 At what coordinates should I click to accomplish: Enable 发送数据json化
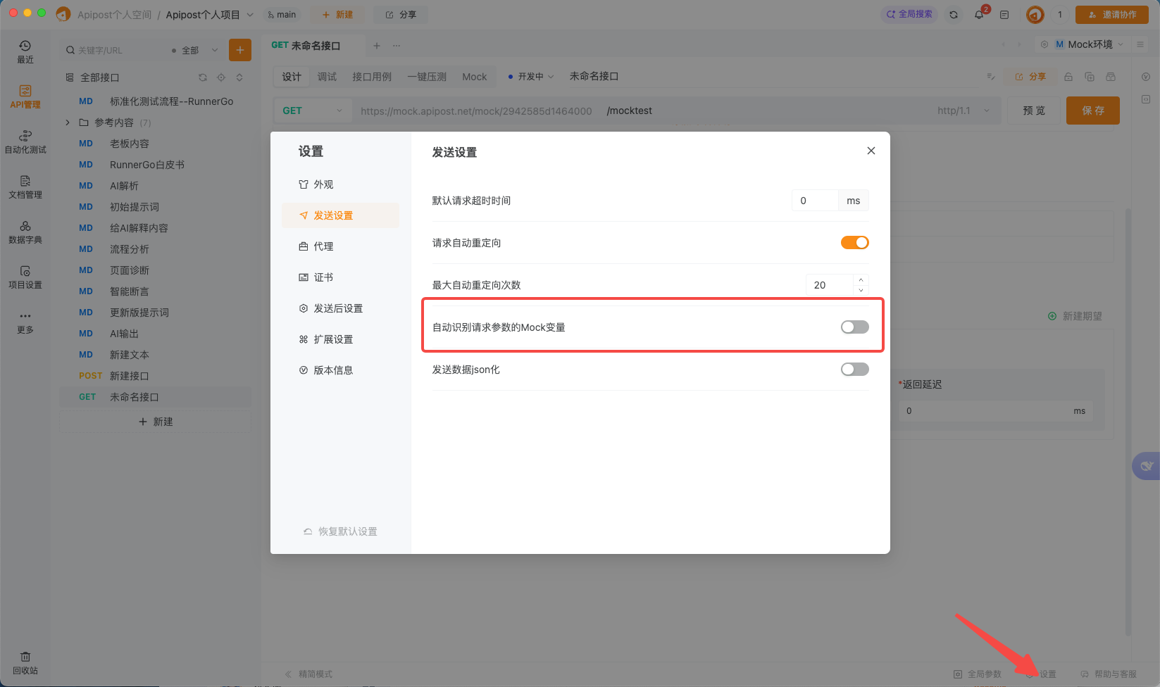(854, 369)
